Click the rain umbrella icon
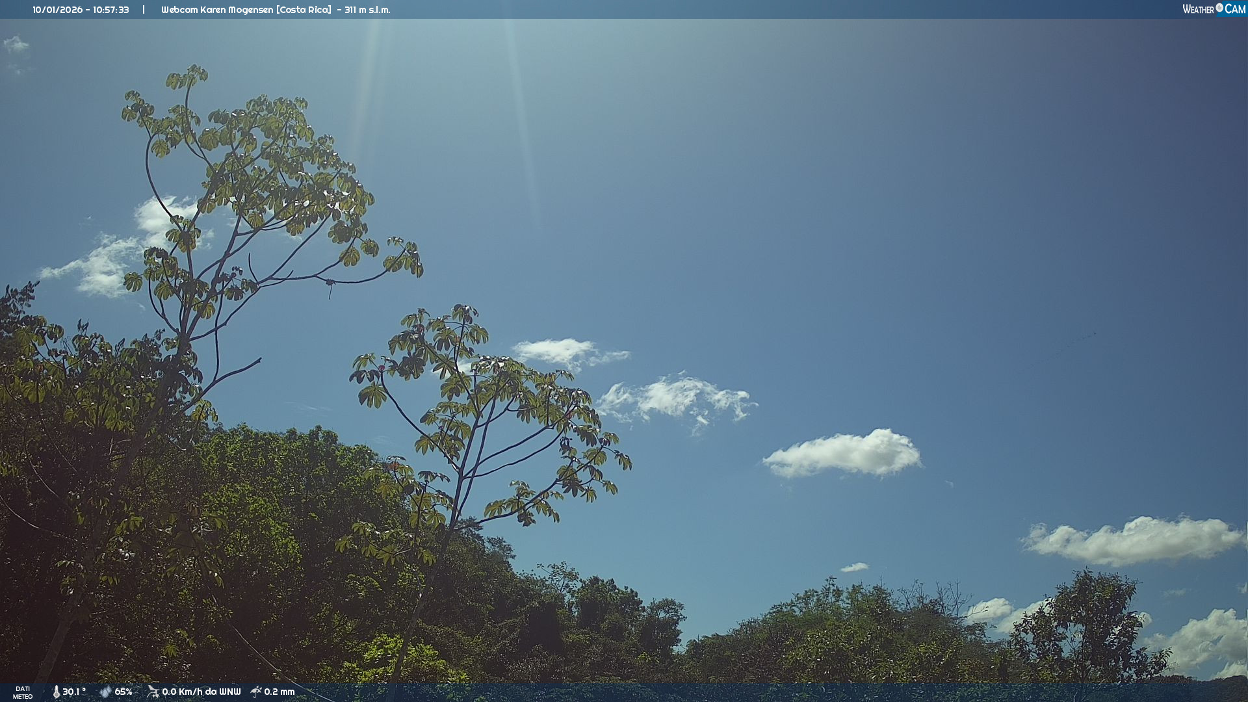1248x702 pixels. [x=255, y=692]
